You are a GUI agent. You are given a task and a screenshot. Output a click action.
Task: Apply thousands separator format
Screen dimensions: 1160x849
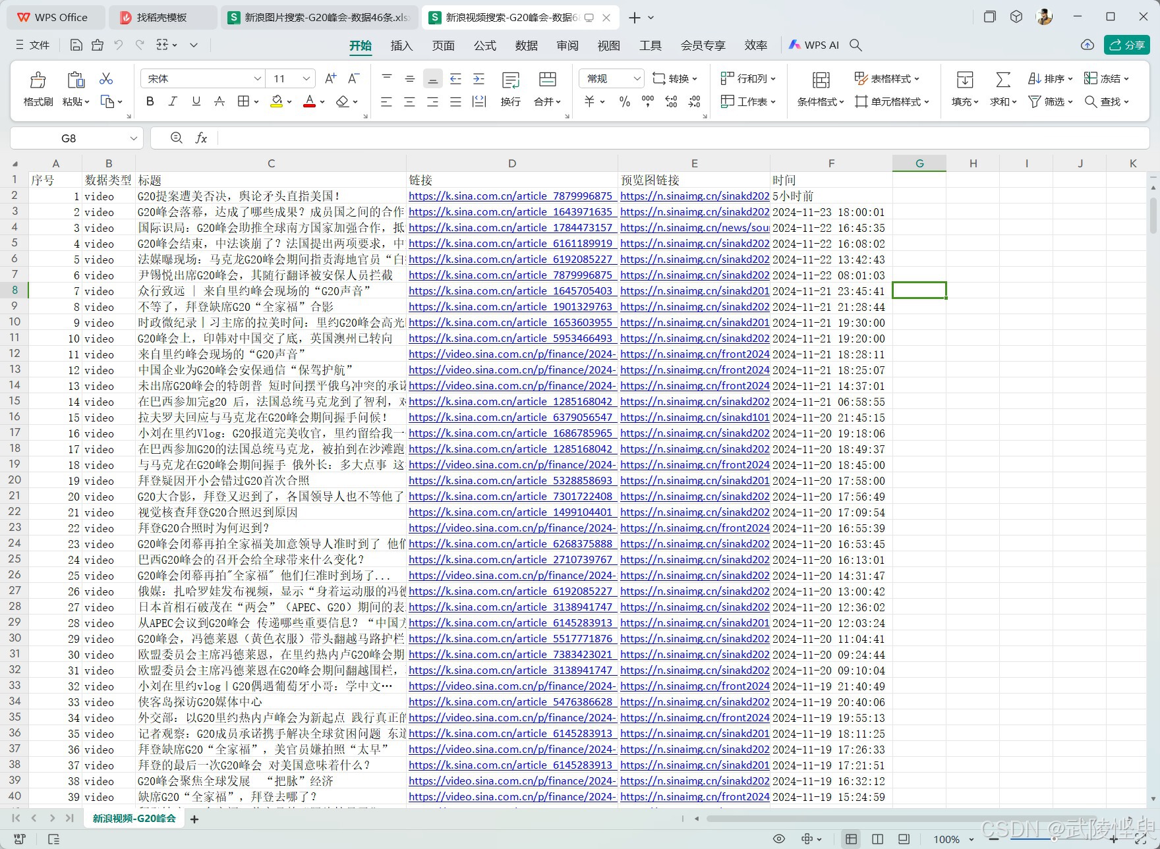(x=648, y=101)
